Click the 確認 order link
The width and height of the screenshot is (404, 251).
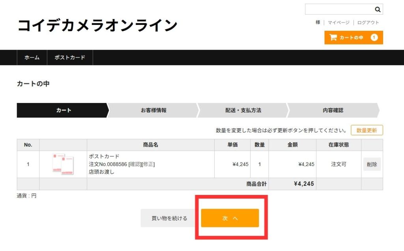(135, 164)
